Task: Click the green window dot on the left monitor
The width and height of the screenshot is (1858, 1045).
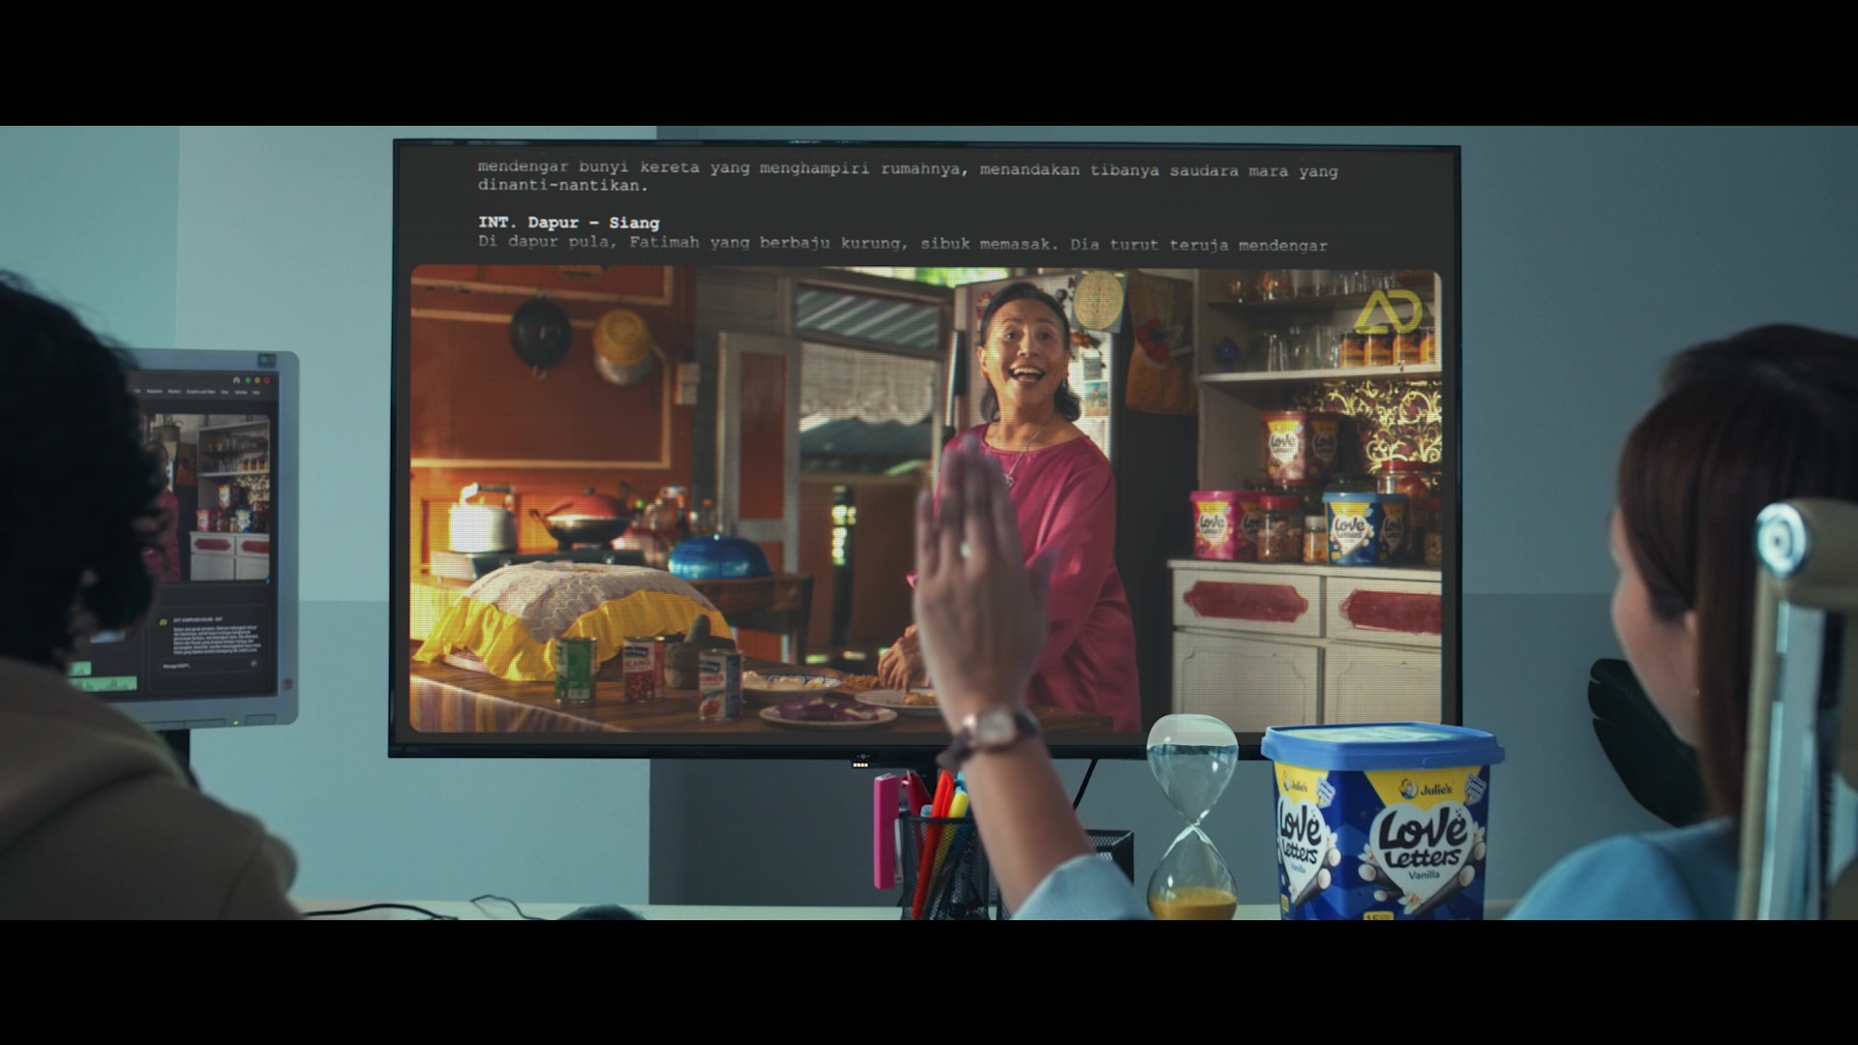Action: [x=248, y=380]
